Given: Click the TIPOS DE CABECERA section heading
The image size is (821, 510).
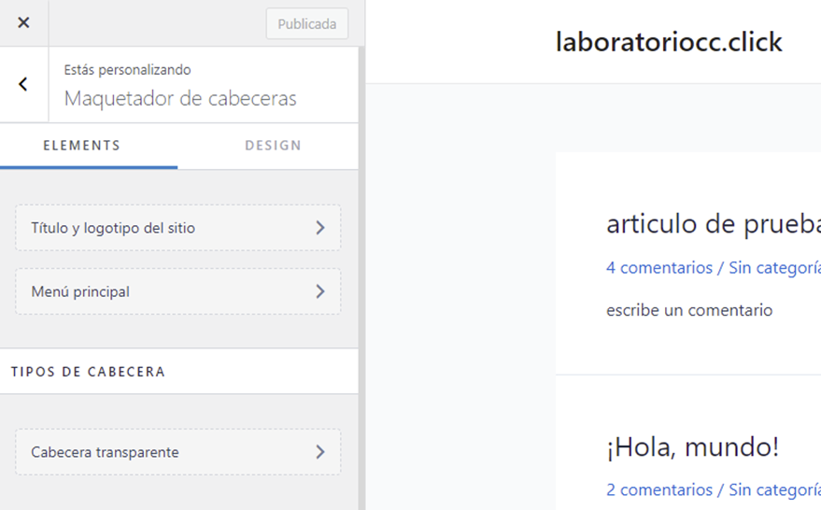Looking at the screenshot, I should pyautogui.click(x=88, y=372).
